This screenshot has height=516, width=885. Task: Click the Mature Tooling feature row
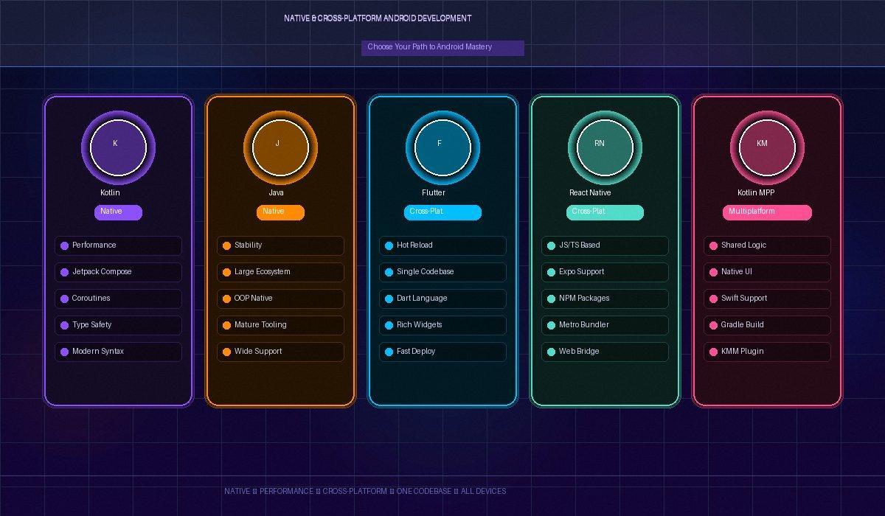(x=280, y=325)
